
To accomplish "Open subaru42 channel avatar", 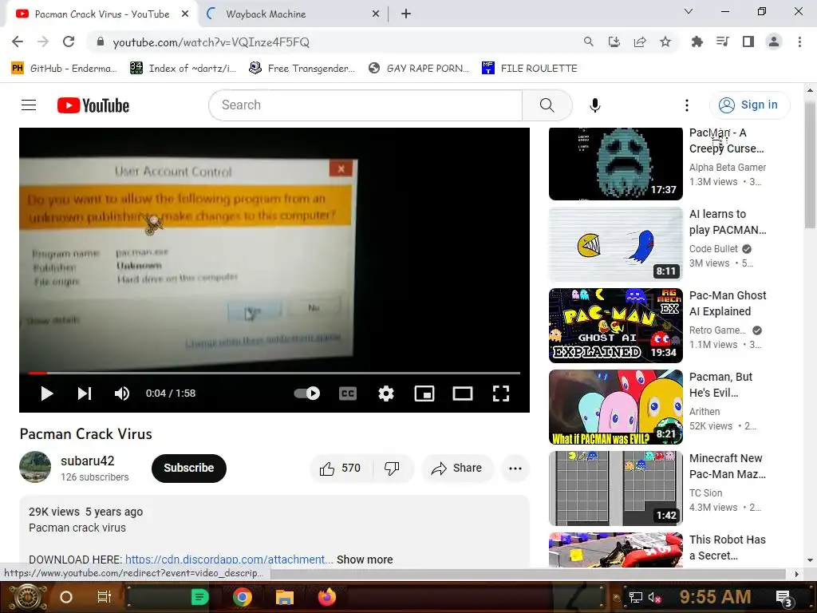I will 35,467.
